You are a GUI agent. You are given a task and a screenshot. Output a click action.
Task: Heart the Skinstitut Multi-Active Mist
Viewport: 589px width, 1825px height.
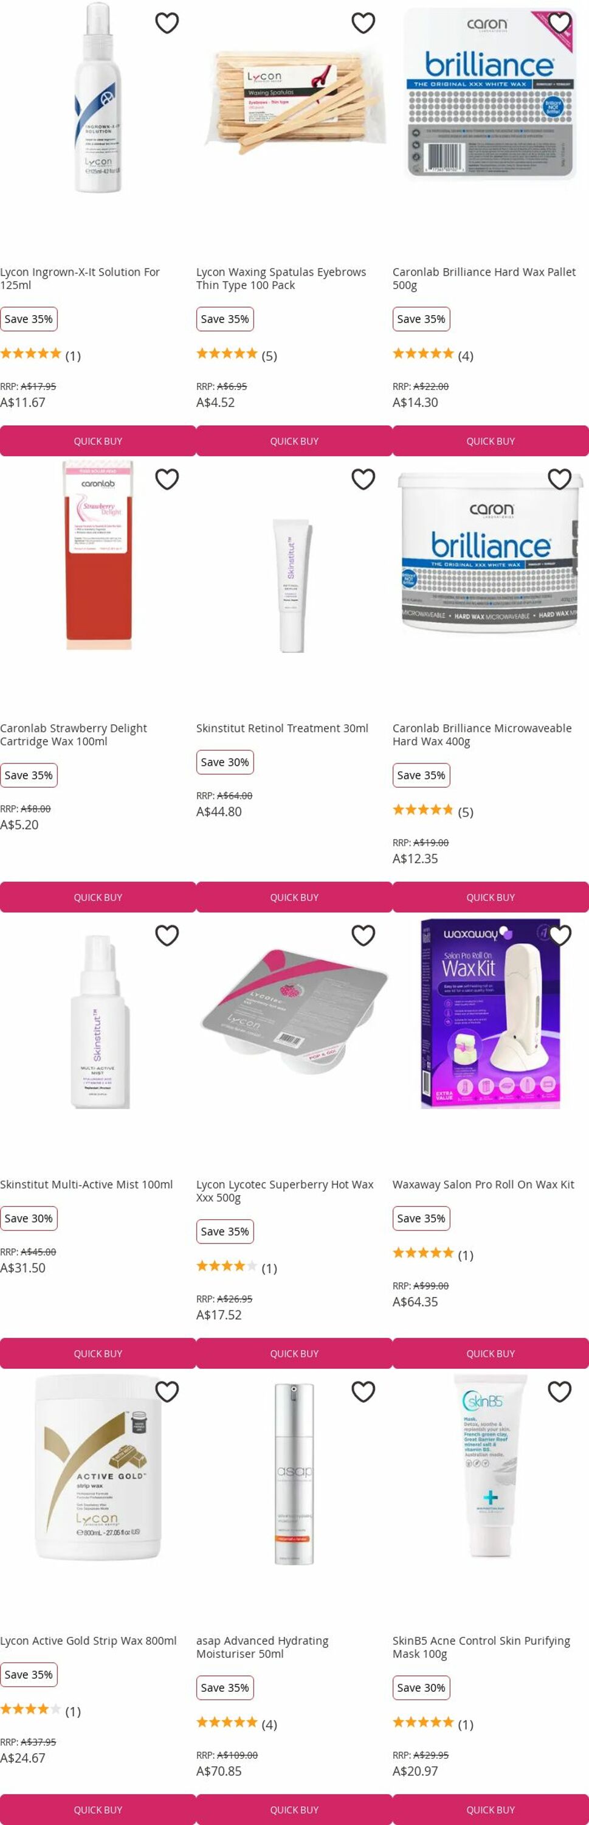pyautogui.click(x=167, y=936)
